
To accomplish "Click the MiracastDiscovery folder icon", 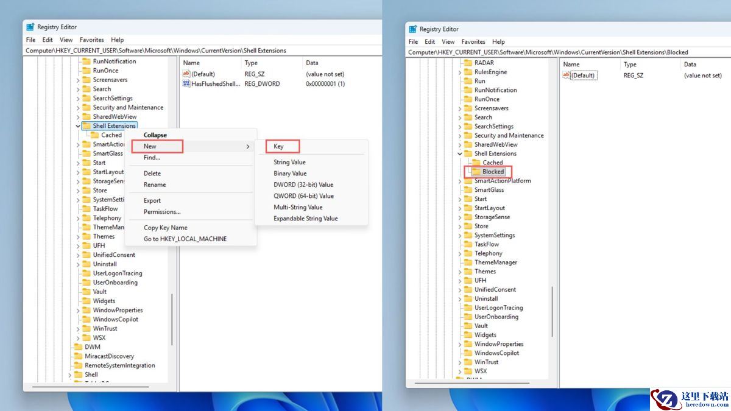I will point(78,356).
